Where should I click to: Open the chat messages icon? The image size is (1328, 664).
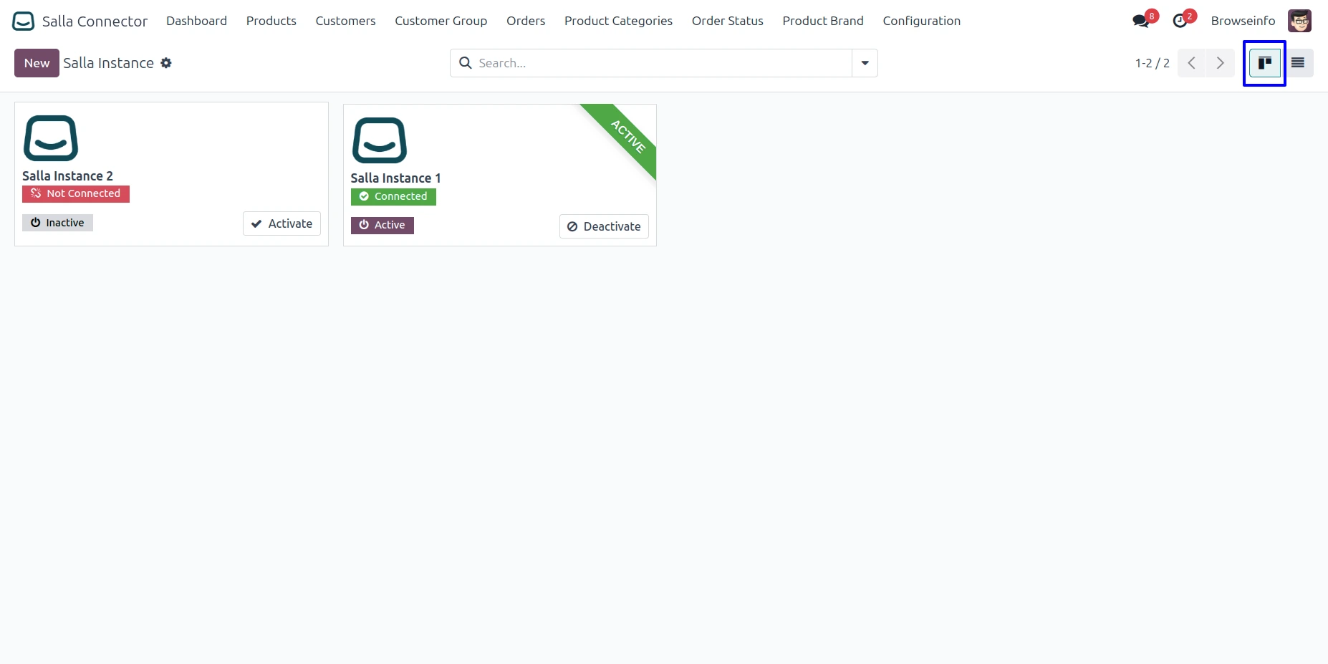click(1140, 21)
